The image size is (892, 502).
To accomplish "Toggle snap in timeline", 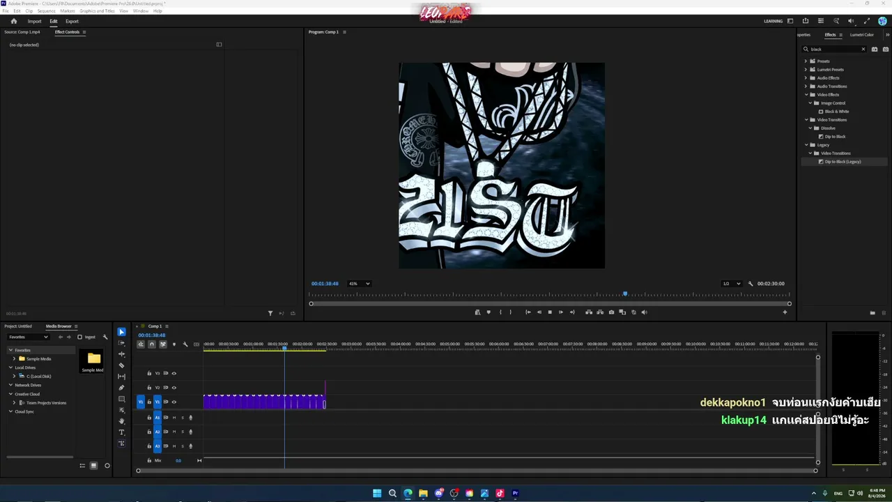I will click(x=152, y=344).
